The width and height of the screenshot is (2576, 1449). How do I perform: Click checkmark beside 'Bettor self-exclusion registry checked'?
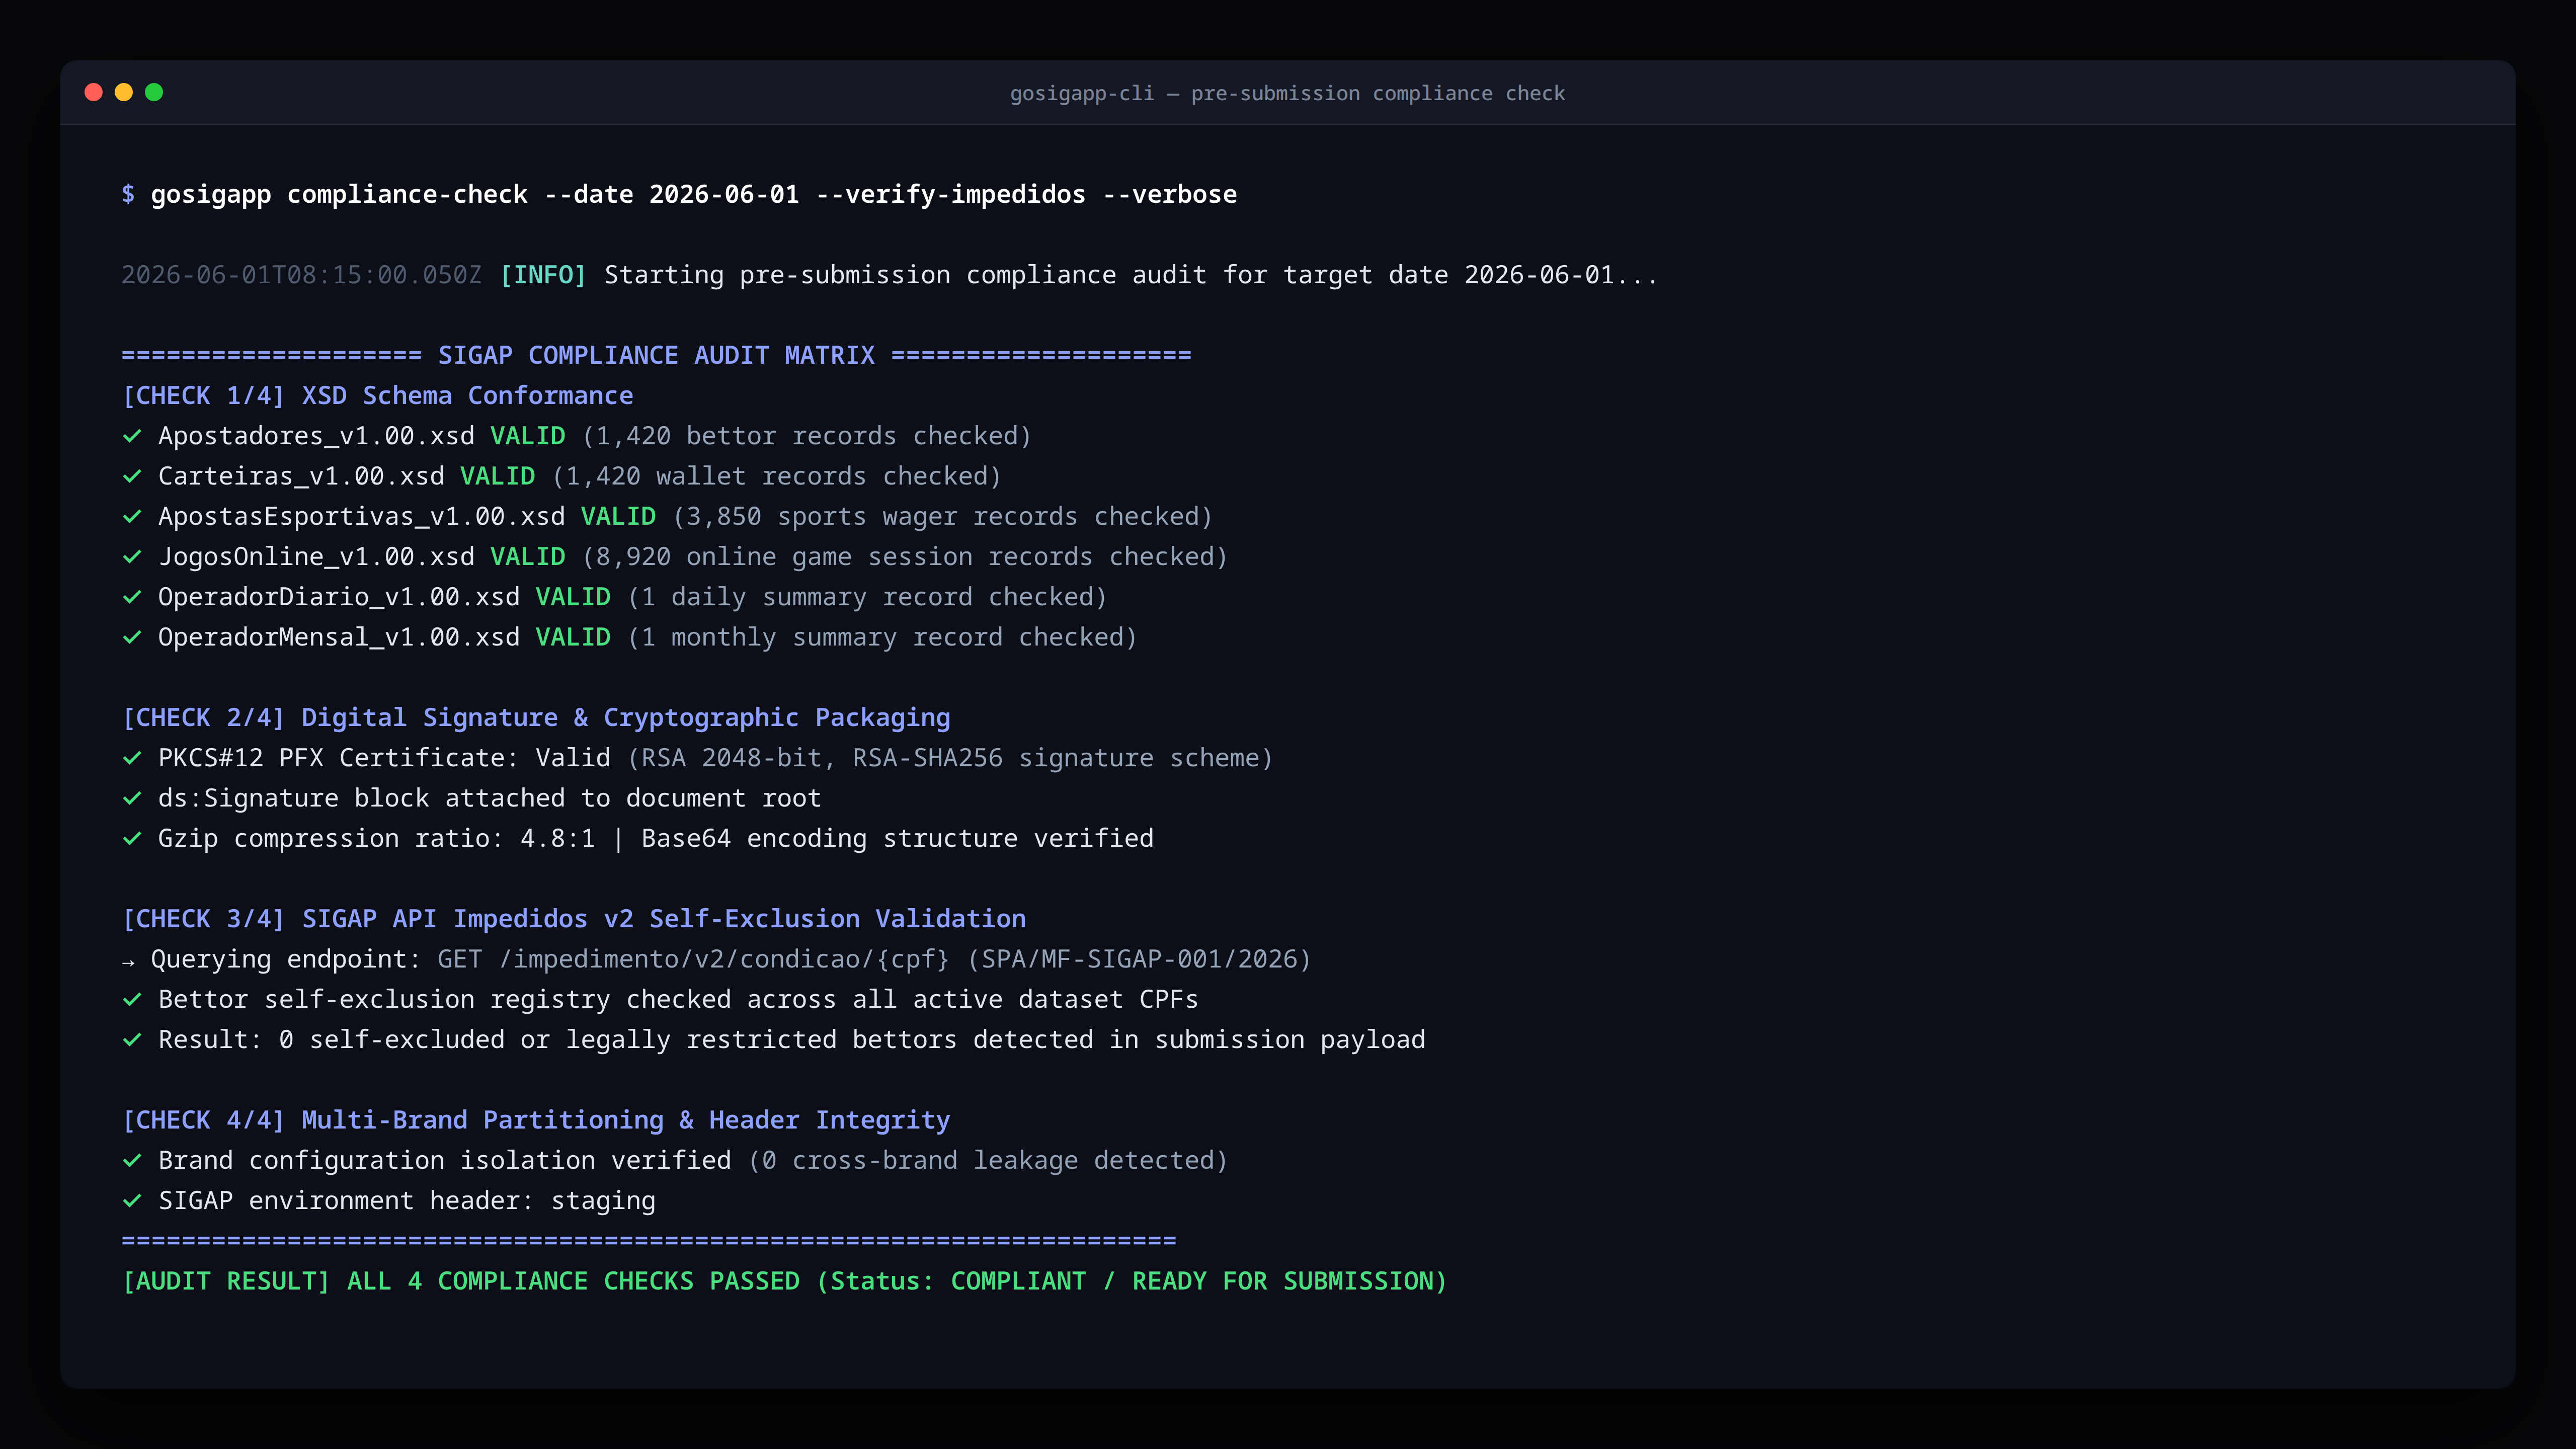click(131, 999)
